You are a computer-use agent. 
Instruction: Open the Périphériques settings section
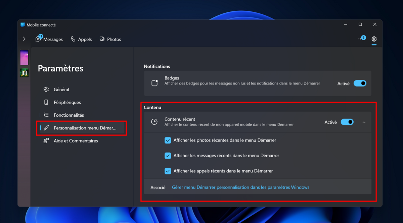click(x=81, y=102)
